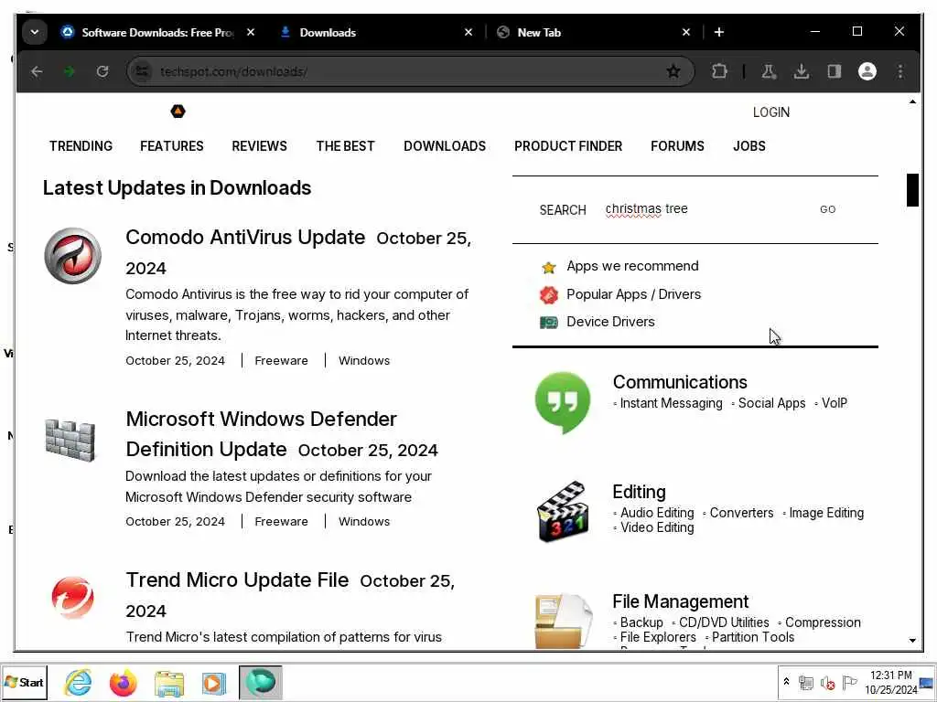Viewport: 937px width, 702px height.
Task: Open a new browser tab with plus
Action: 719,32
